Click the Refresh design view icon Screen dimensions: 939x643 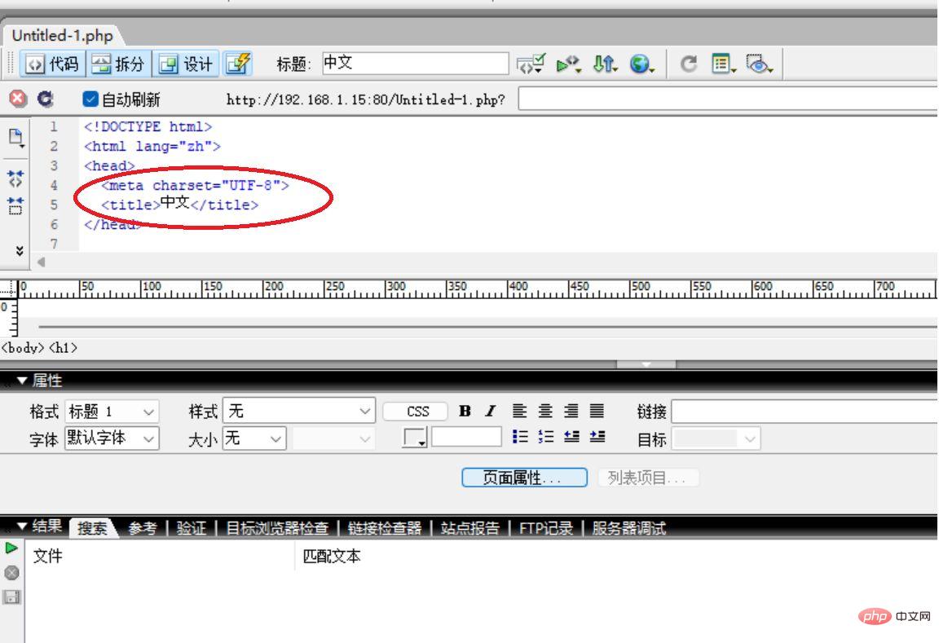point(689,64)
